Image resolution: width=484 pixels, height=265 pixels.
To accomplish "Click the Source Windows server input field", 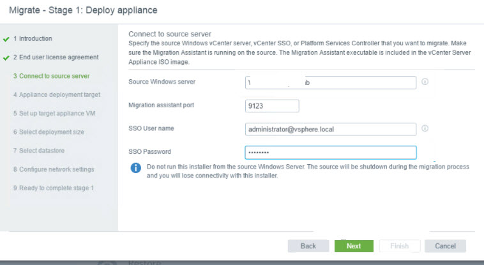I will pyautogui.click(x=331, y=82).
